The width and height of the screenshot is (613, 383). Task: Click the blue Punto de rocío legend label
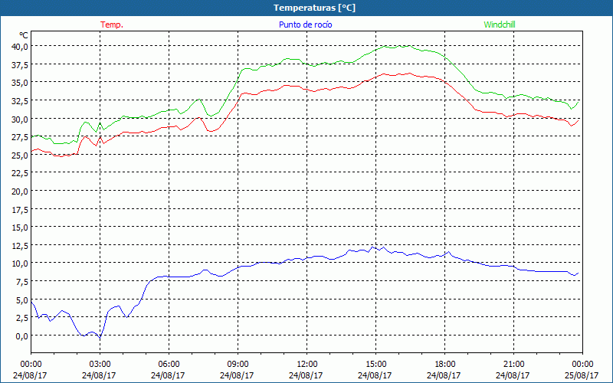click(x=305, y=25)
